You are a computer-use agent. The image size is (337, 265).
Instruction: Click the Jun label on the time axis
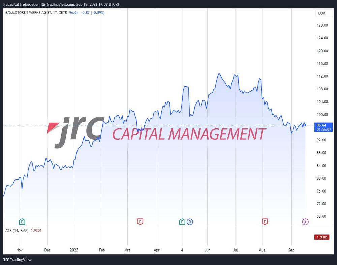207,250
